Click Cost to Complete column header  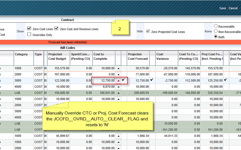pyautogui.click(x=104, y=58)
